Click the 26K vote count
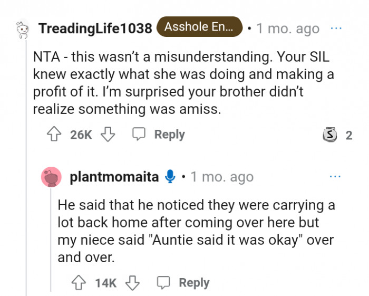 click(x=81, y=135)
